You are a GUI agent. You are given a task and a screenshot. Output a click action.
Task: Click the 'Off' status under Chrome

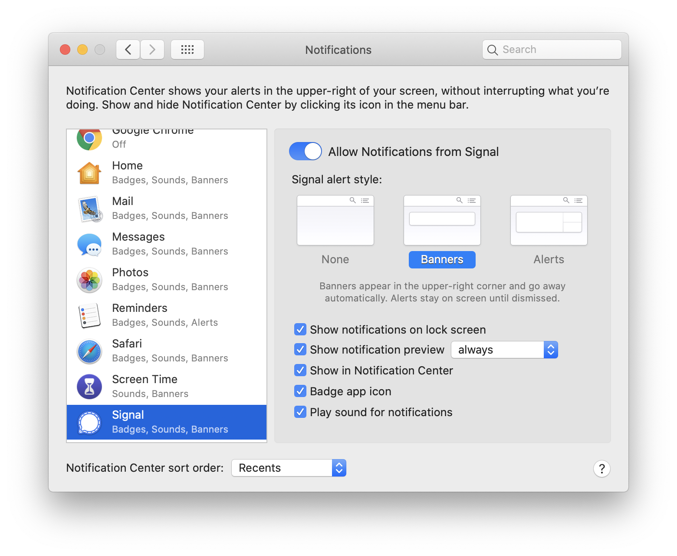119,144
